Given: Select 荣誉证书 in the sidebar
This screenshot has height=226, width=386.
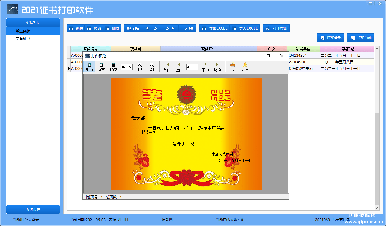Looking at the screenshot, I should (33, 39).
